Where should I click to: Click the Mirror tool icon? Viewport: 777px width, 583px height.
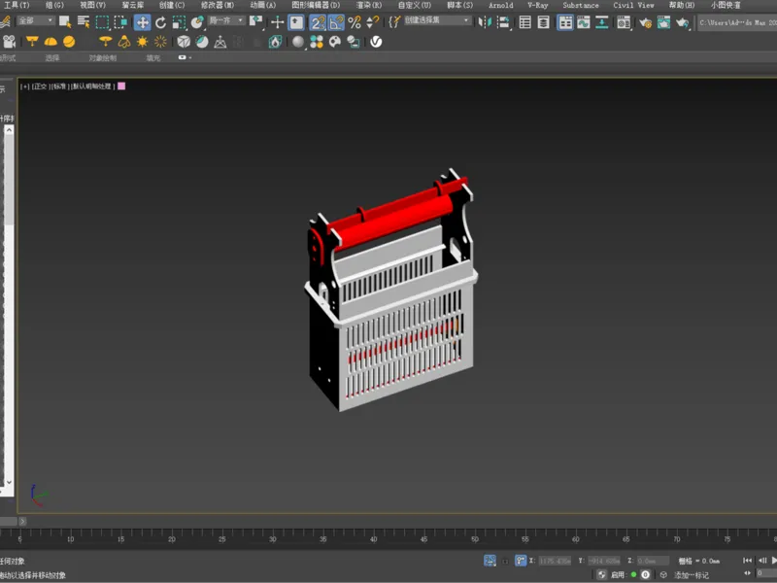click(484, 22)
